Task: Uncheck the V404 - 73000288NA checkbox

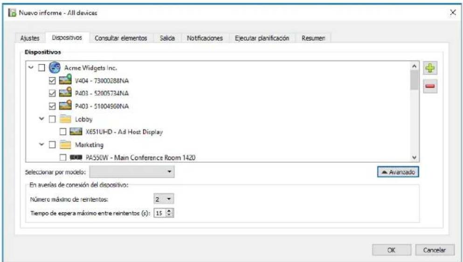Action: coord(52,81)
